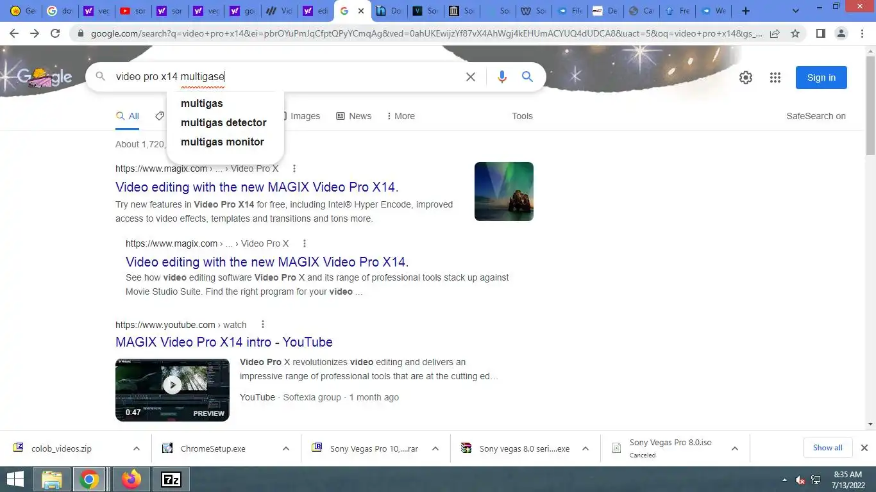Image resolution: width=876 pixels, height=492 pixels.
Task: Click the browser address bar URL
Action: tap(426, 33)
